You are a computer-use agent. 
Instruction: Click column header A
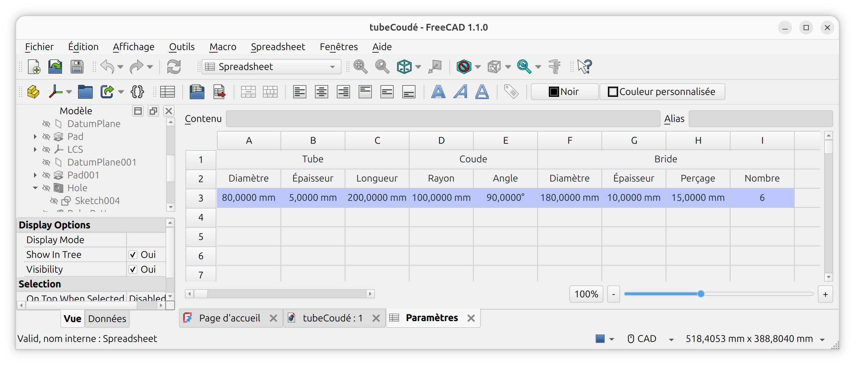tap(249, 141)
